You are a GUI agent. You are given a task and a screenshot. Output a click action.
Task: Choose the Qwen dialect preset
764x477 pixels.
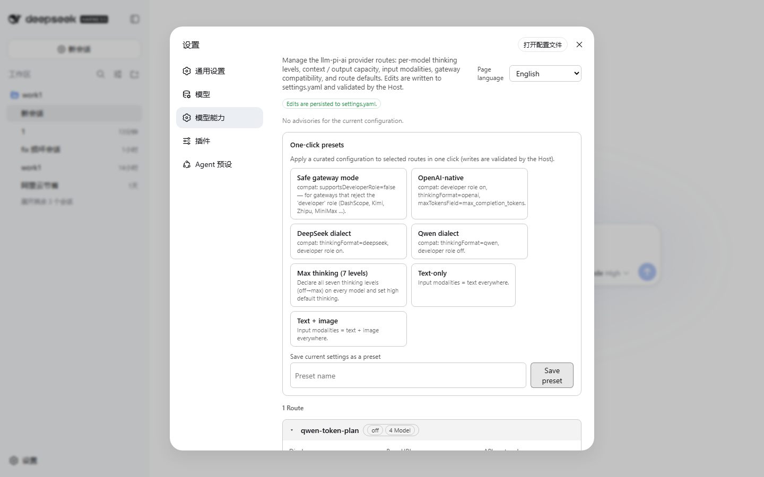(470, 242)
